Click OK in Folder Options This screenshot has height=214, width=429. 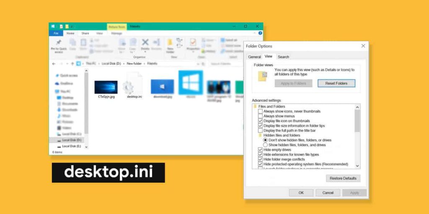pyautogui.click(x=301, y=193)
